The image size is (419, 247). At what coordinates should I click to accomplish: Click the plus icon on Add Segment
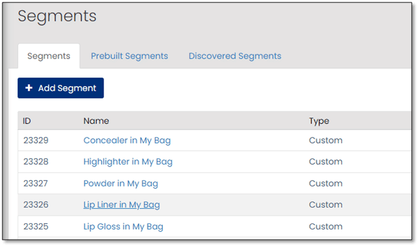tap(29, 88)
